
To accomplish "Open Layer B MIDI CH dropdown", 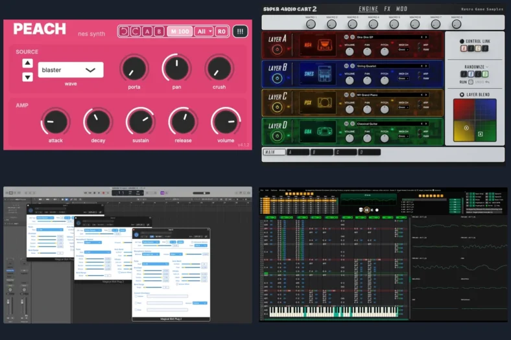I will click(403, 78).
